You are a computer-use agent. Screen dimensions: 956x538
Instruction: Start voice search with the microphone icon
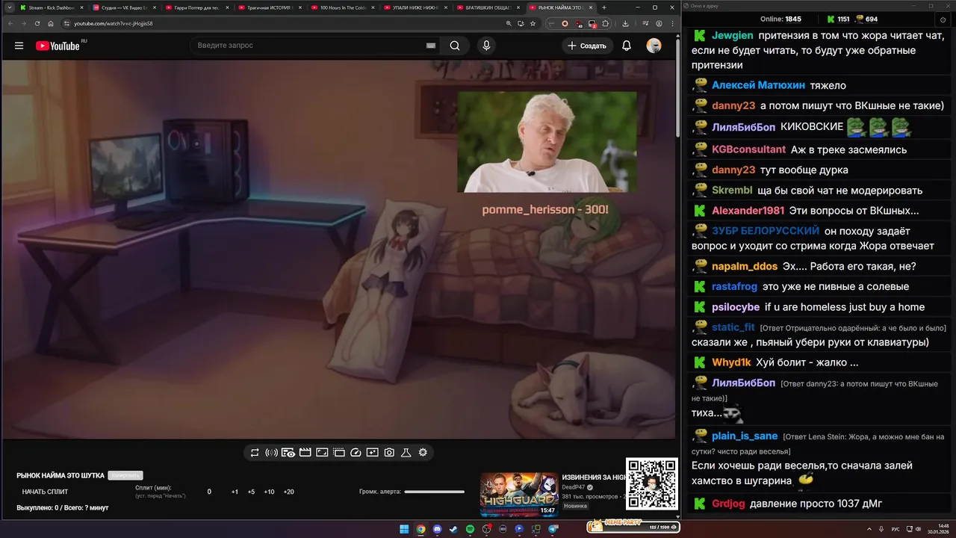tap(486, 46)
